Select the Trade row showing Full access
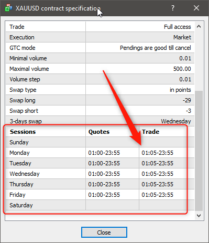 100,27
